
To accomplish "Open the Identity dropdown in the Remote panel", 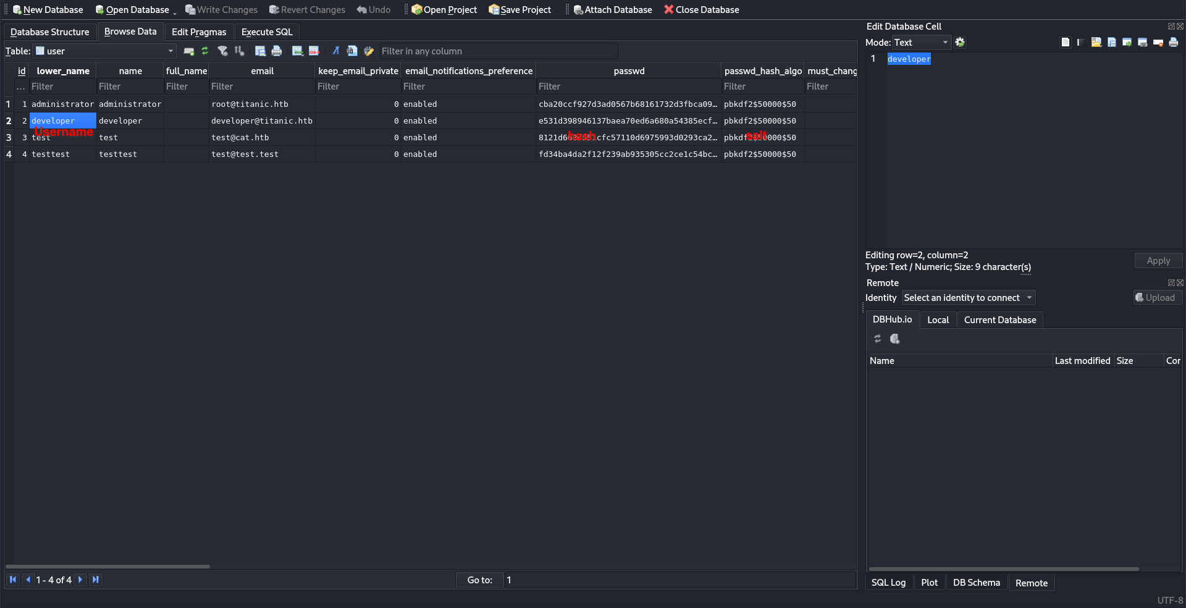I will [968, 298].
